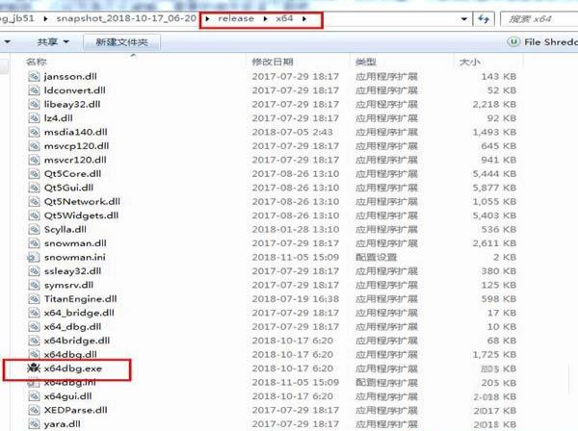Viewport: 578px width, 431px height.
Task: Go to the release breadcrumb folder
Action: (236, 19)
